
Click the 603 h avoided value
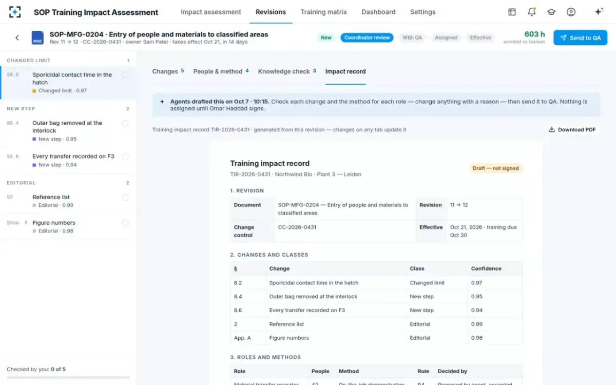(x=534, y=34)
